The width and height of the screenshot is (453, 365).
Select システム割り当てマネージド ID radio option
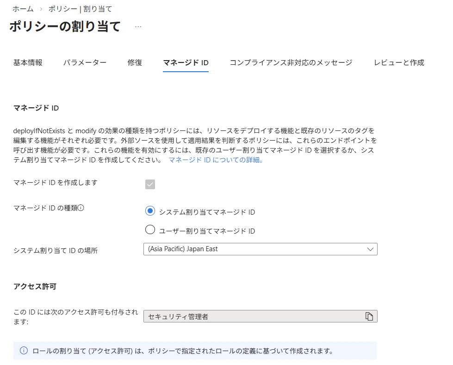[x=150, y=211]
